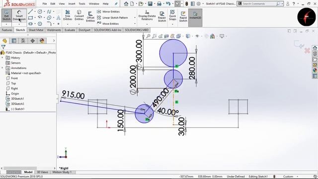The height and width of the screenshot is (179, 318).
Task: Switch to the Weldments tab
Action: point(54,30)
